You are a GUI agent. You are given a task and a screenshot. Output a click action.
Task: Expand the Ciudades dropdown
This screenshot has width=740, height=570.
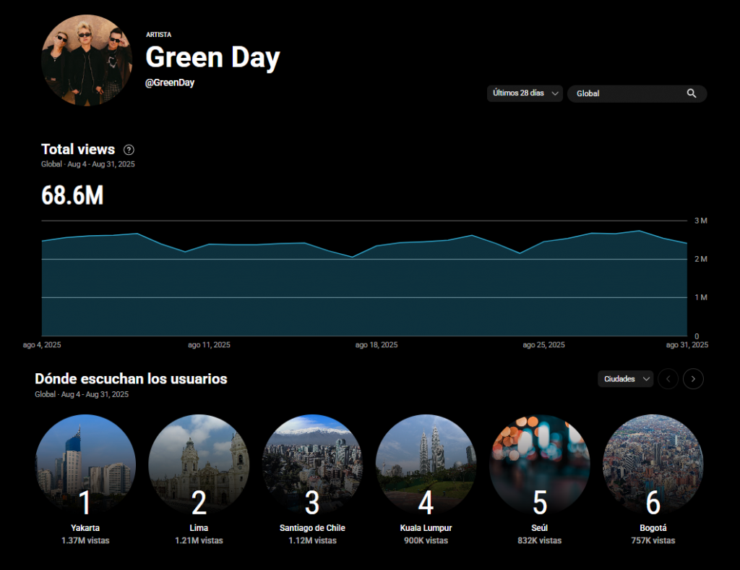pyautogui.click(x=625, y=379)
